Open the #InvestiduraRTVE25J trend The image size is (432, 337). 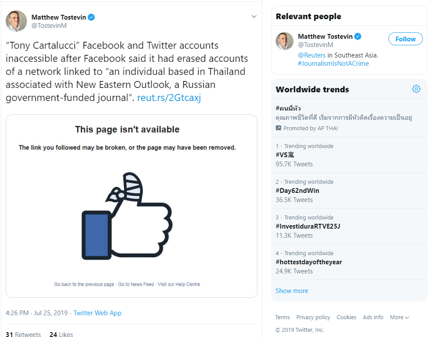click(x=307, y=226)
